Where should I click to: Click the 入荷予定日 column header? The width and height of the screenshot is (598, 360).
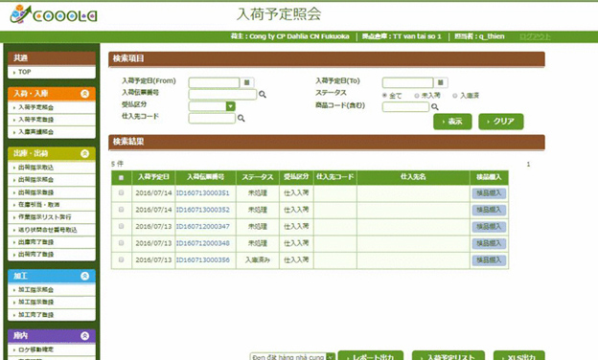(x=153, y=177)
